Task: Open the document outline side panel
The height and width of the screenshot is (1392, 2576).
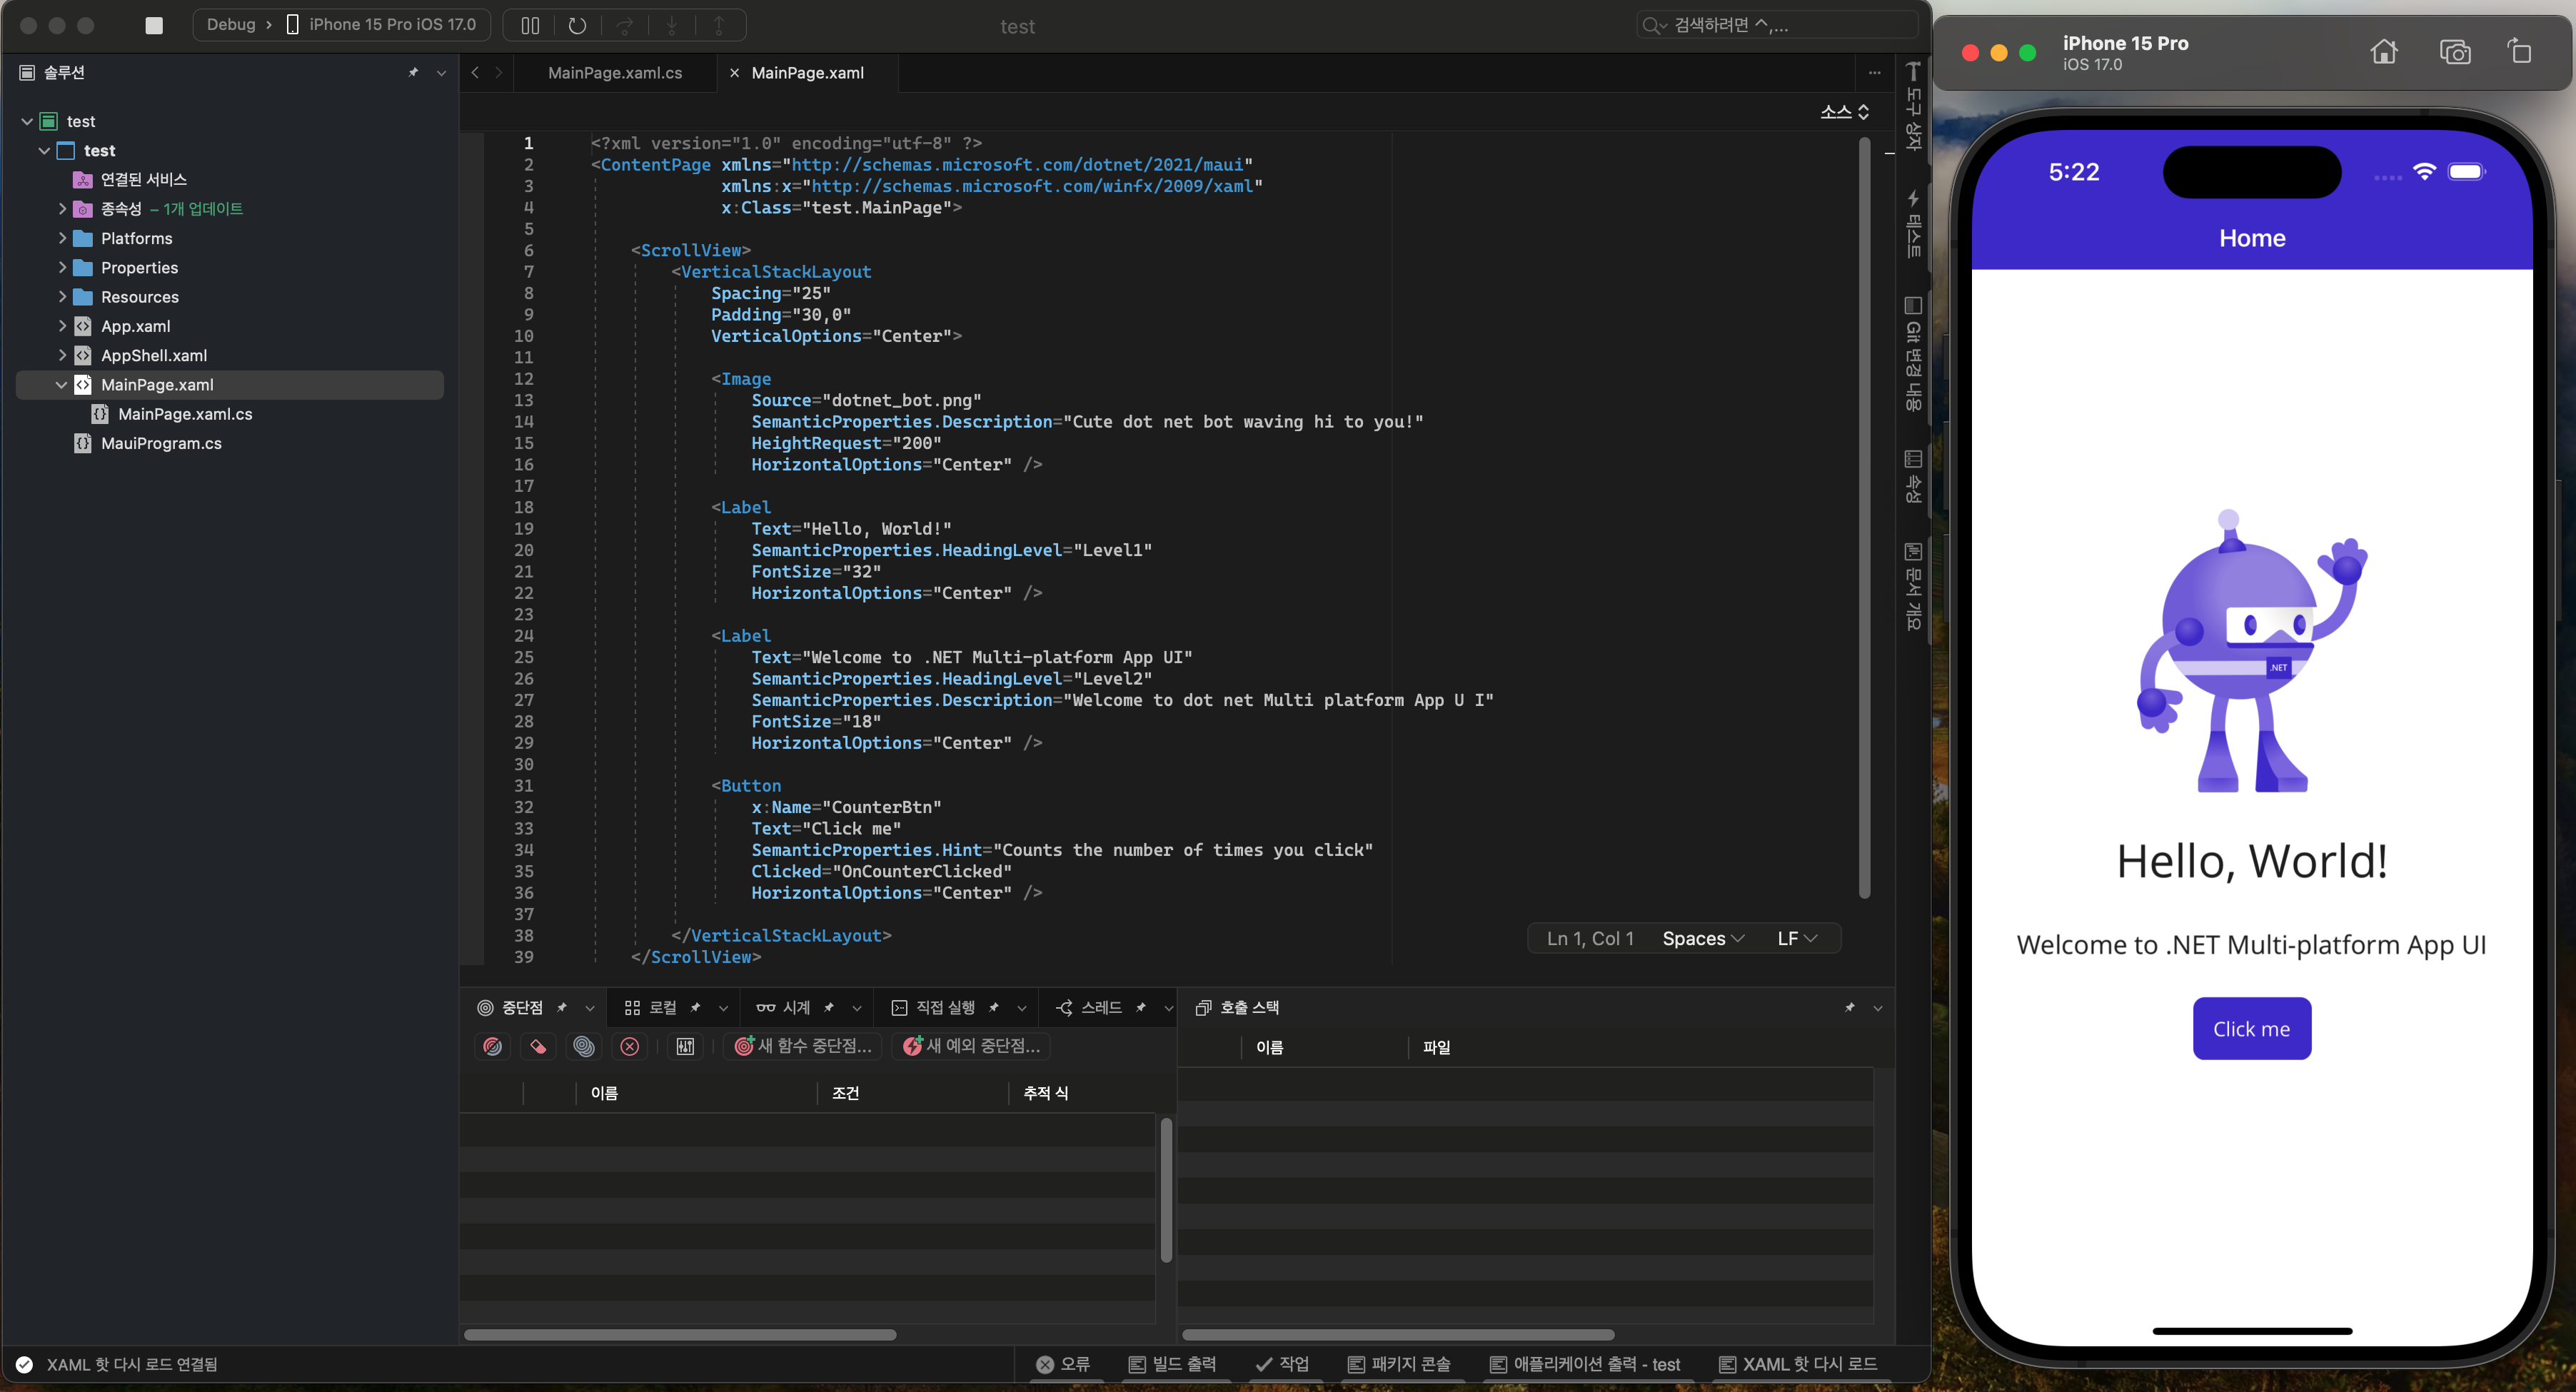Action: point(1912,586)
